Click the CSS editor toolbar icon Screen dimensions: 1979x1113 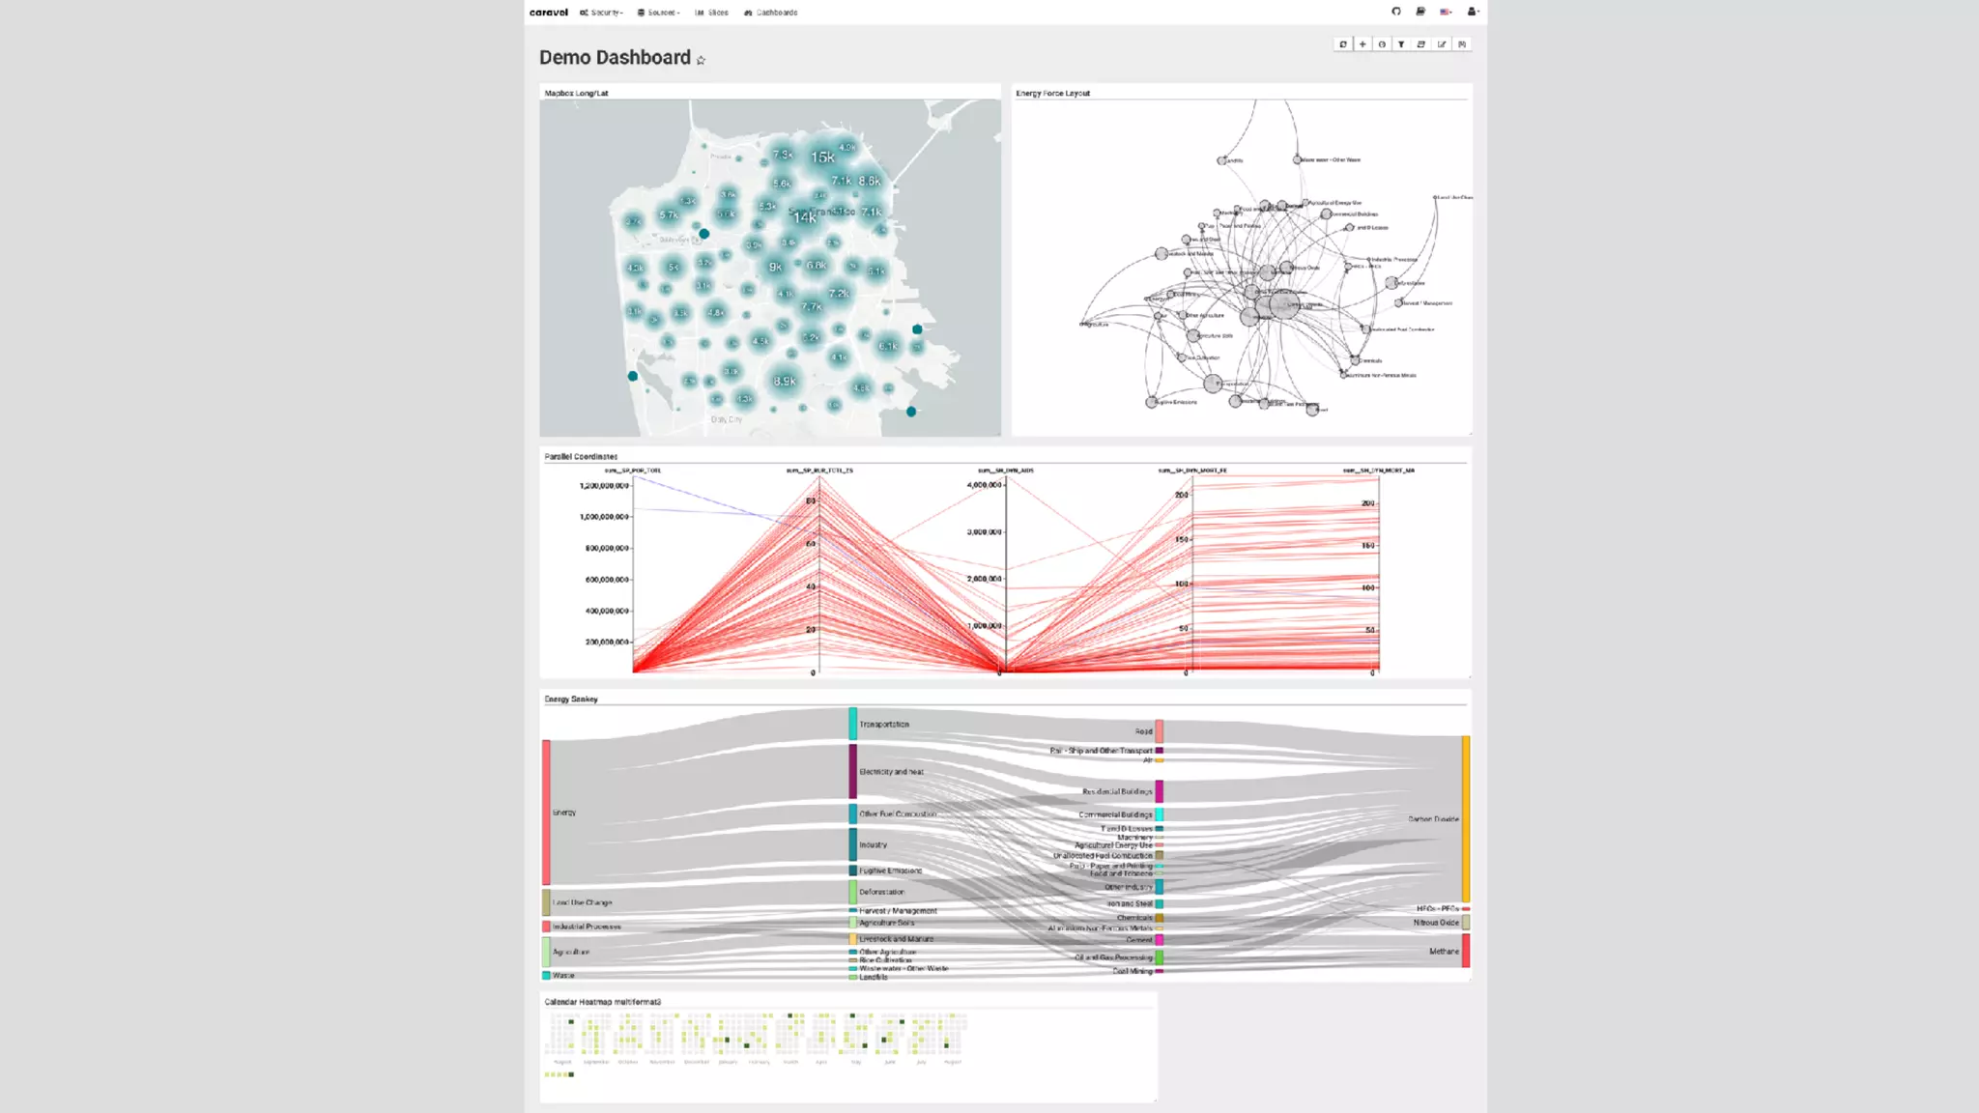pos(1421,44)
